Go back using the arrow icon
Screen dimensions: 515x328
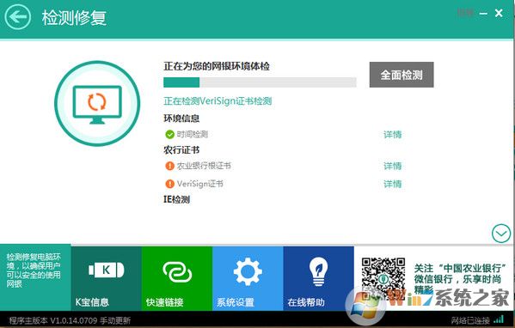pos(17,16)
